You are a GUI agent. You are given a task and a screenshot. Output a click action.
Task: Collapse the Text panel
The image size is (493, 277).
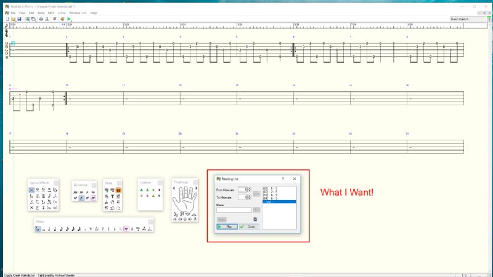point(120,183)
